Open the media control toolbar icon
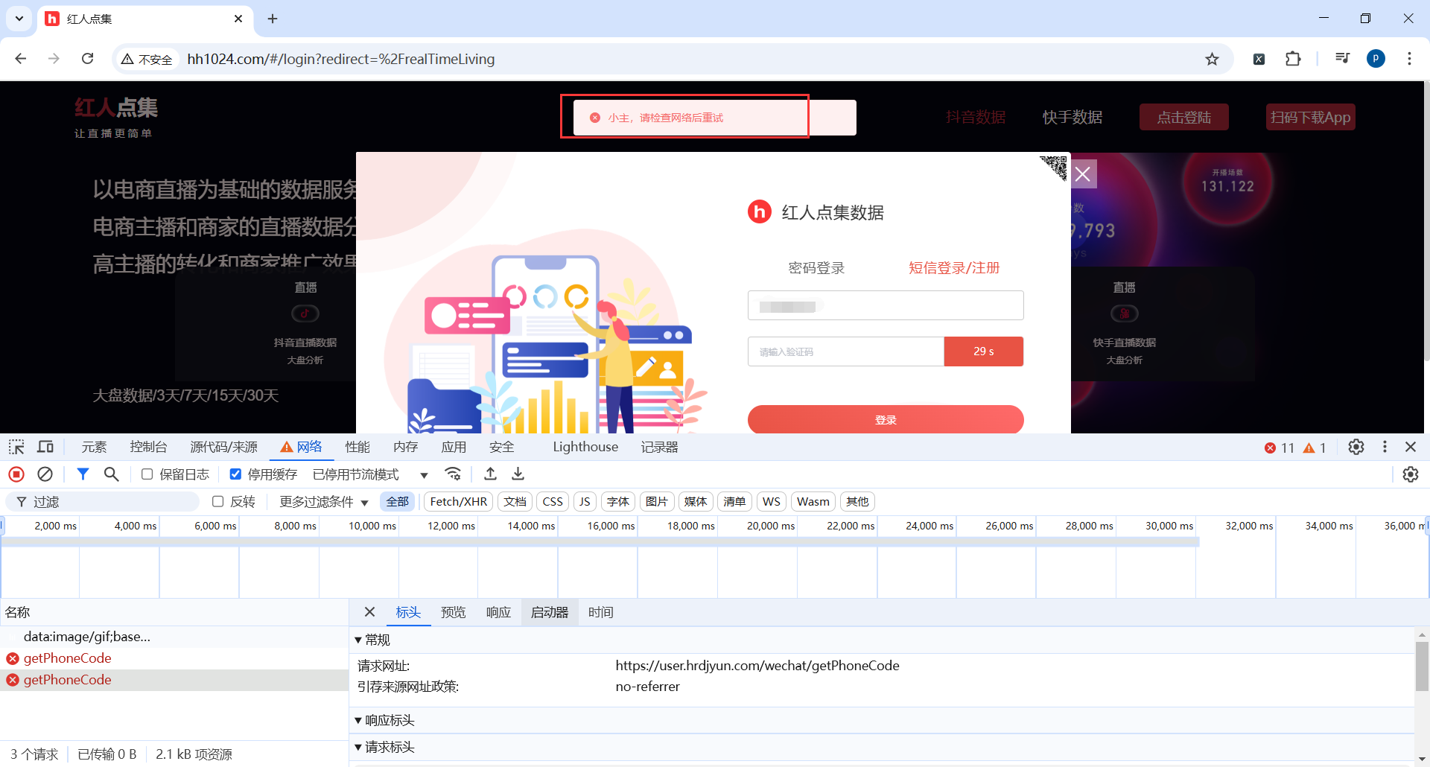This screenshot has height=767, width=1430. (x=1342, y=59)
